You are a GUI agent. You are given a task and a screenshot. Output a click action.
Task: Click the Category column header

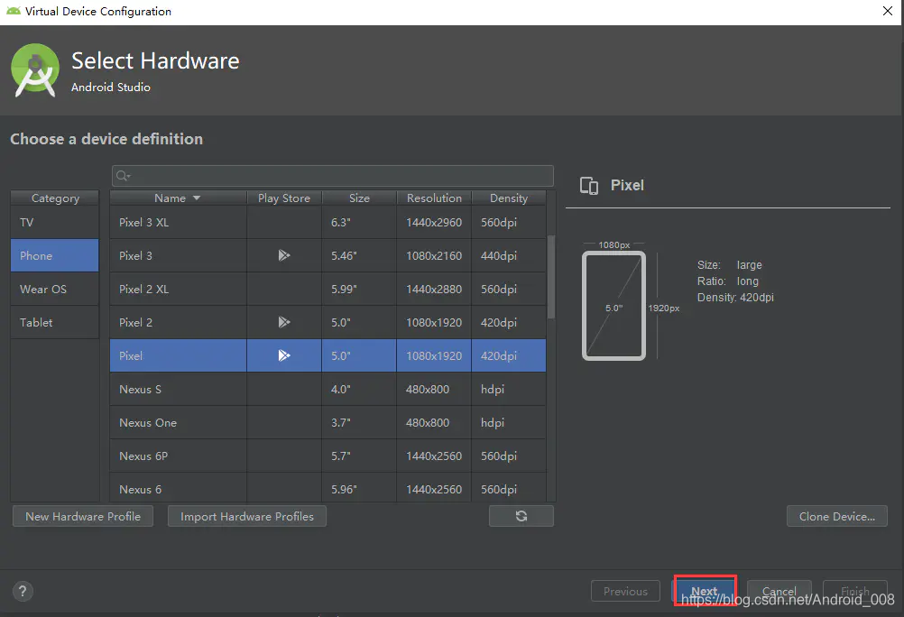pyautogui.click(x=55, y=198)
